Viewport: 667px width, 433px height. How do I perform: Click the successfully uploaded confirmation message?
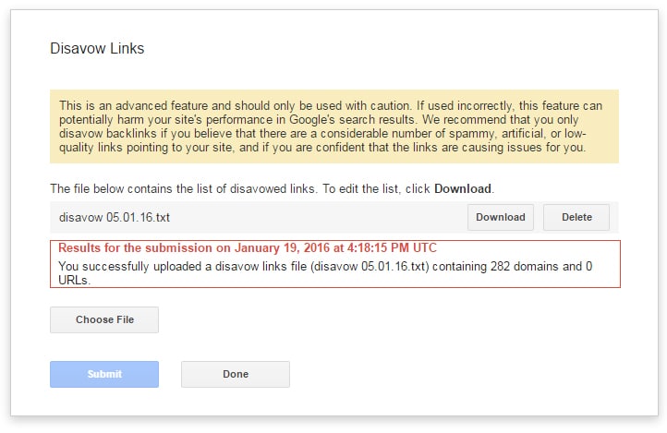325,273
